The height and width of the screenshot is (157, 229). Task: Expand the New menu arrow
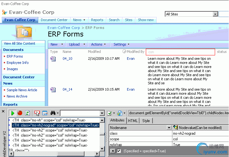click(62, 44)
